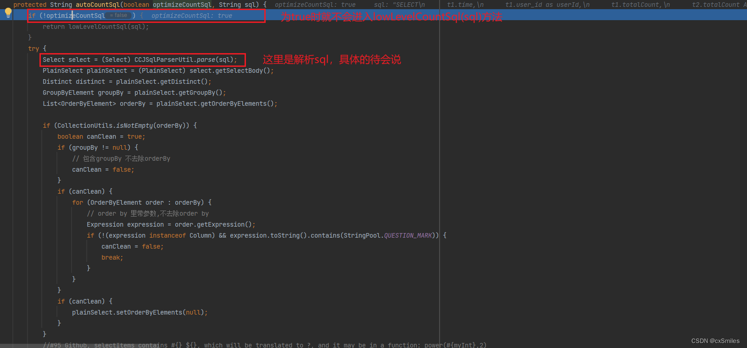Click the autoCountSql method name
The height and width of the screenshot is (348, 747).
[98, 5]
